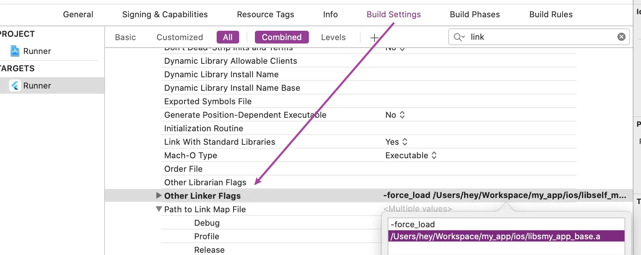Clear the link search field
This screenshot has height=255, width=641.
pyautogui.click(x=621, y=37)
